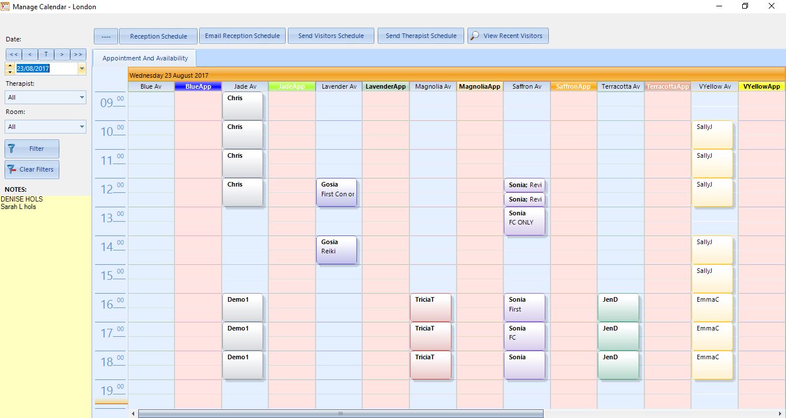
Task: Select SallyJ block at 14:00
Action: click(712, 250)
